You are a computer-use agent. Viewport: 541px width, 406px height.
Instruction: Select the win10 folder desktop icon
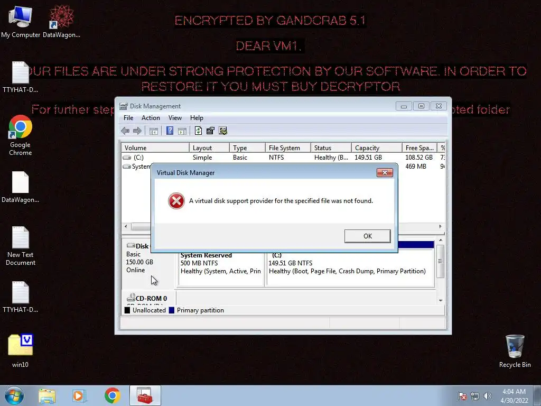point(21,351)
